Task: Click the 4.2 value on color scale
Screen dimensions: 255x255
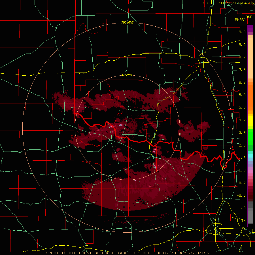Action: pyautogui.click(x=242, y=120)
